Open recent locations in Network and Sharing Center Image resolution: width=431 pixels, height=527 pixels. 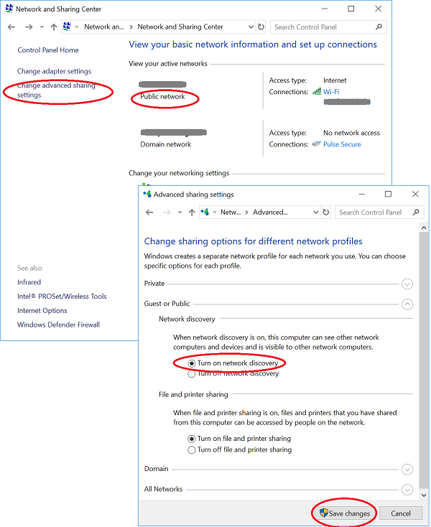click(x=42, y=27)
